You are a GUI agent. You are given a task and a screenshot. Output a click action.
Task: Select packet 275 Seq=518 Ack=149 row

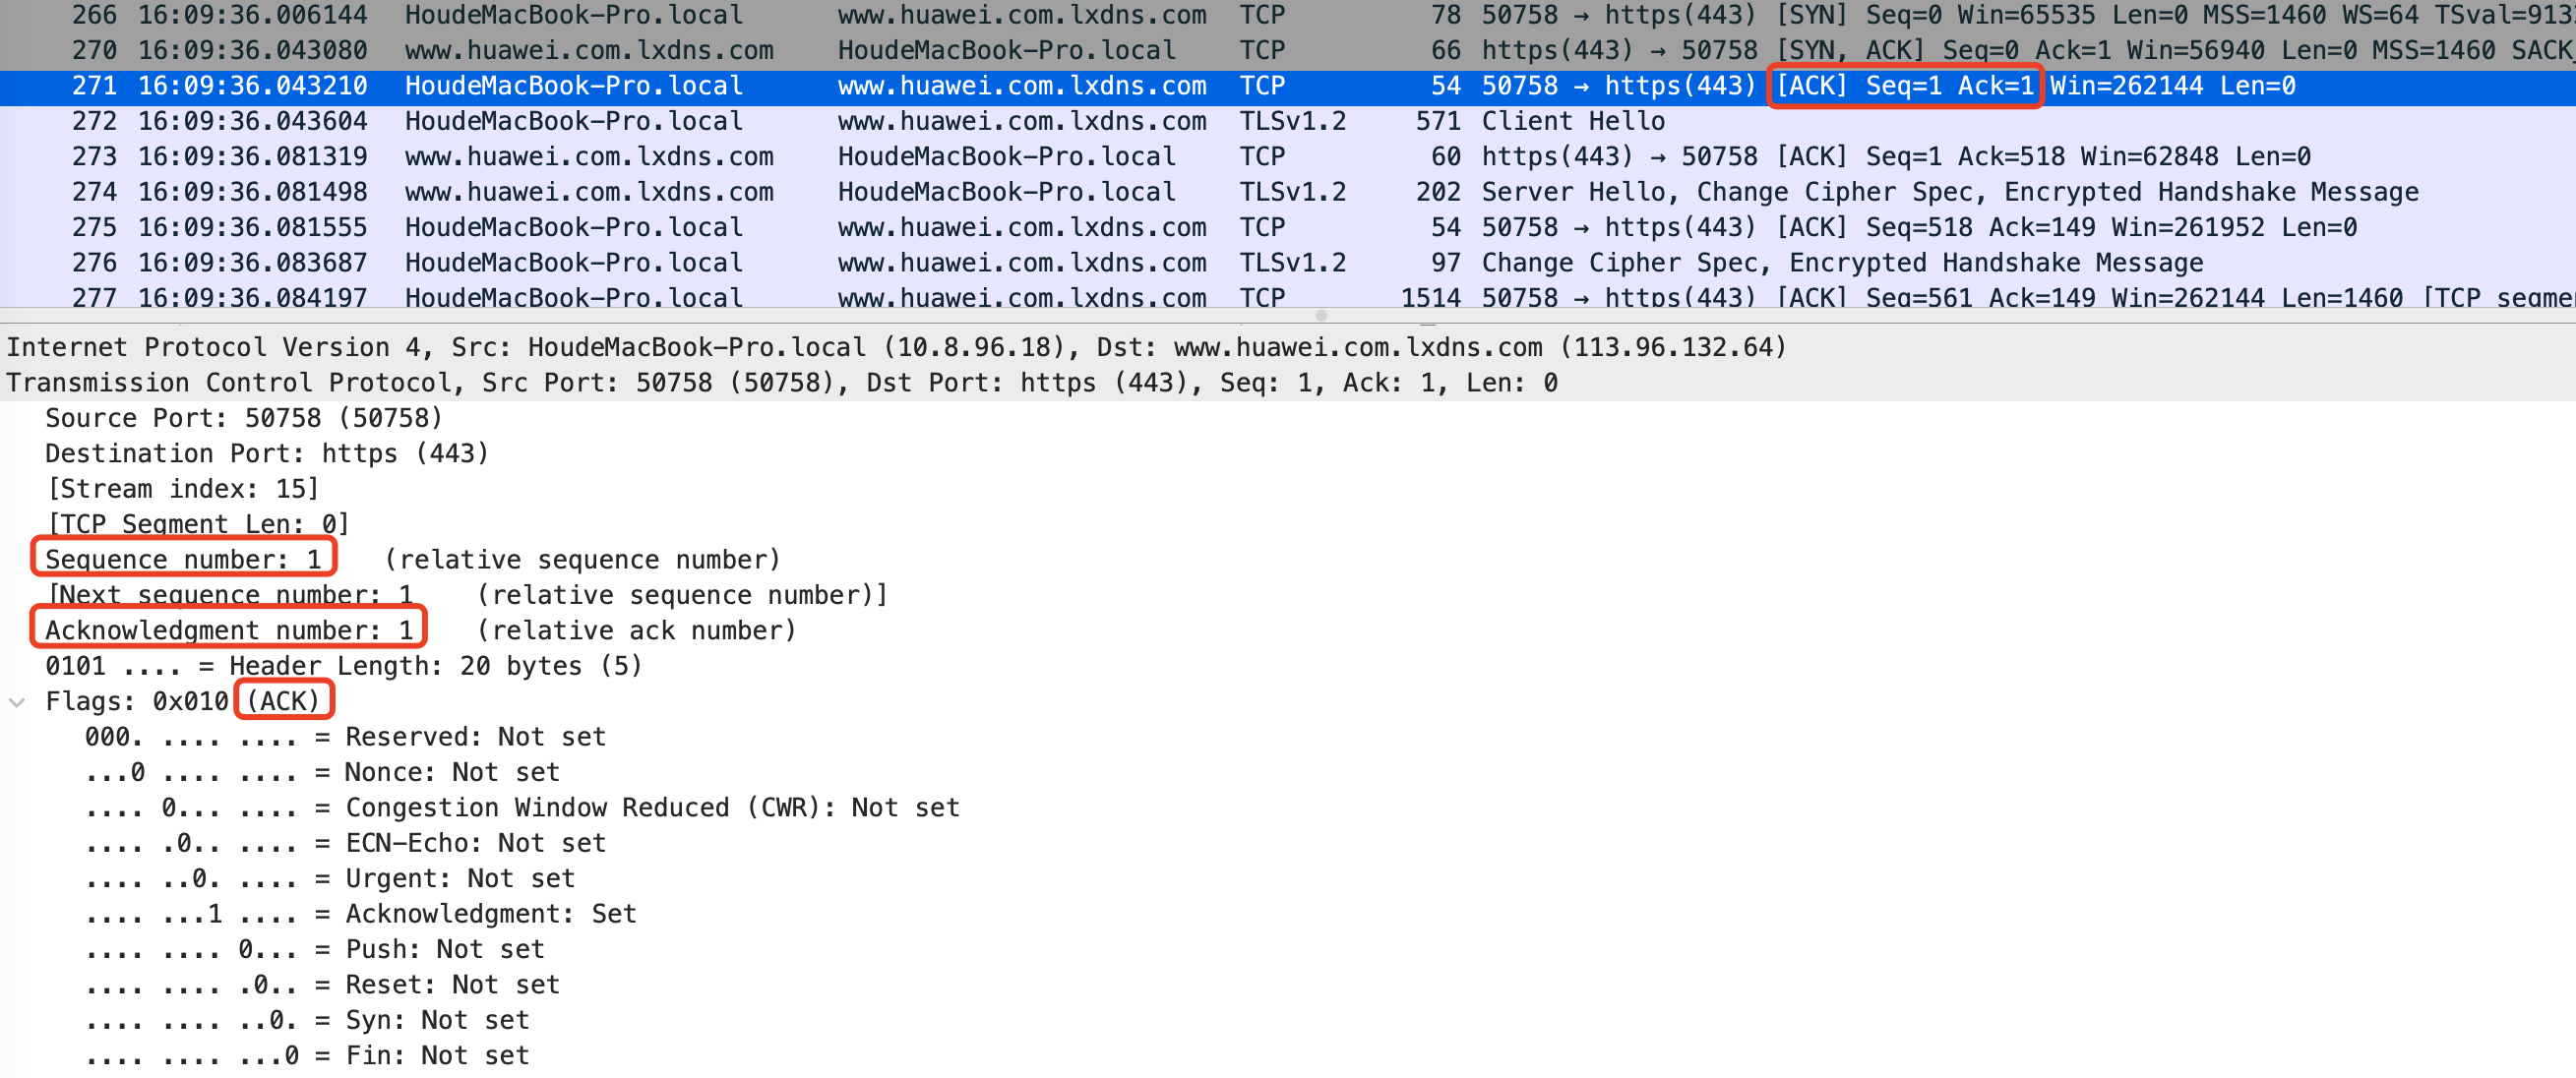(x=1288, y=228)
